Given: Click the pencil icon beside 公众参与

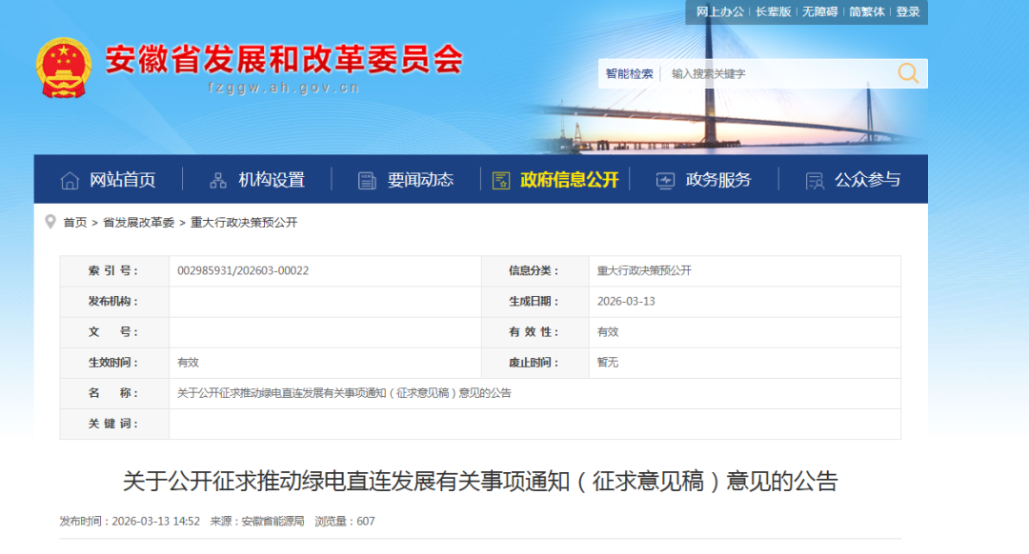Looking at the screenshot, I should click(814, 180).
